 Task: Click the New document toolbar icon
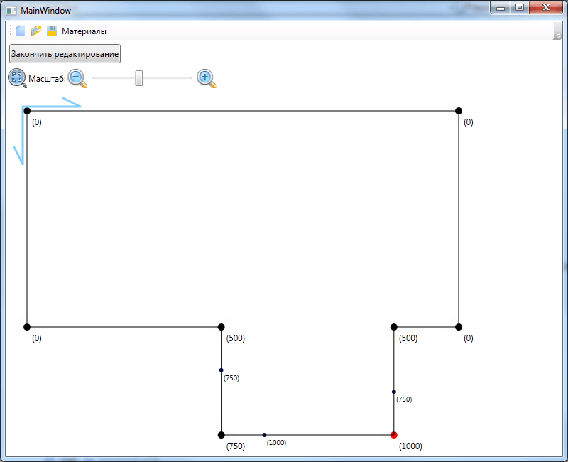[x=21, y=31]
